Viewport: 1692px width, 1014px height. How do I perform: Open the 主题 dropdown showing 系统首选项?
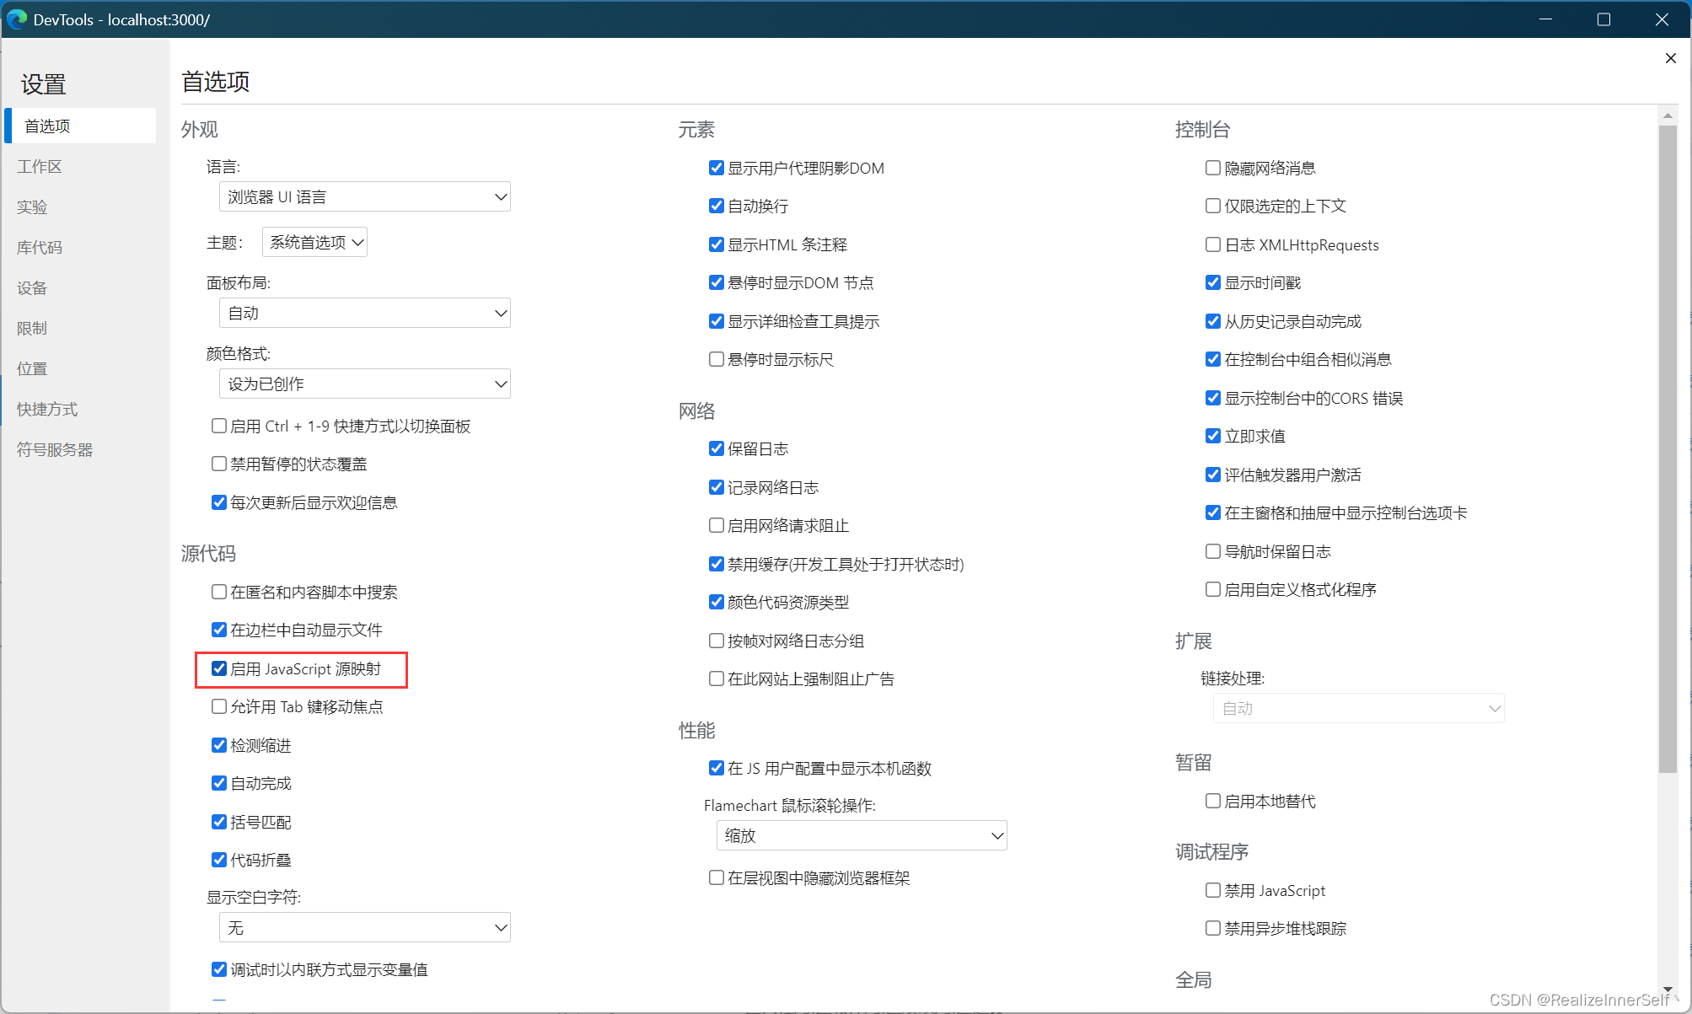314,242
